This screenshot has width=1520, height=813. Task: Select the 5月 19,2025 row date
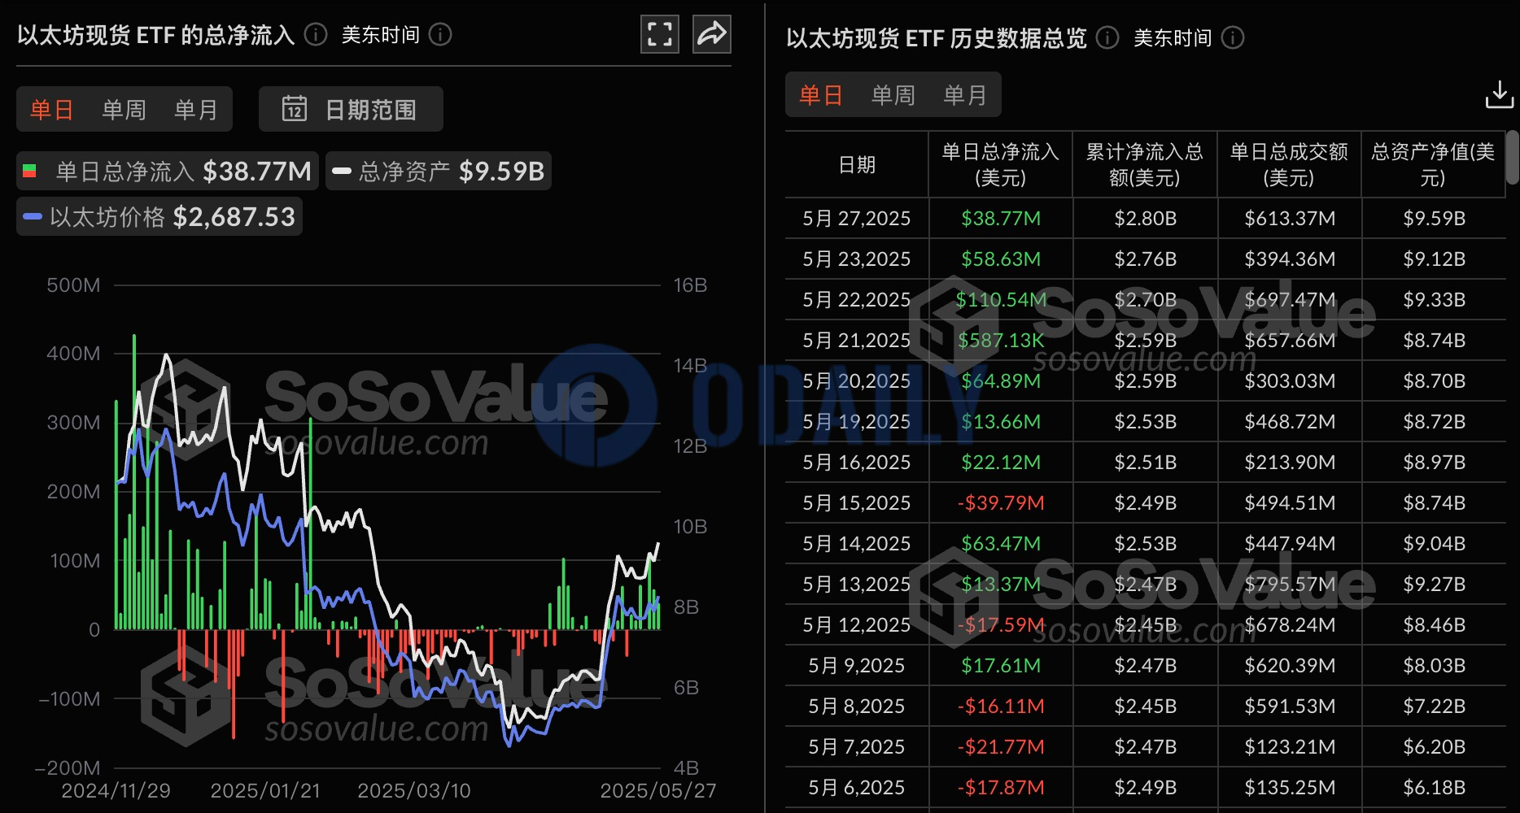click(857, 421)
